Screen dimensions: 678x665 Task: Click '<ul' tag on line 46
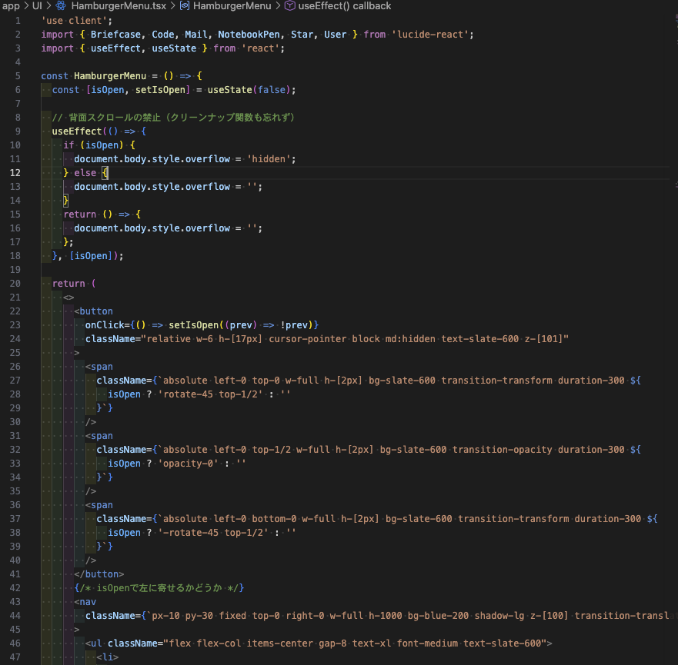[93, 643]
